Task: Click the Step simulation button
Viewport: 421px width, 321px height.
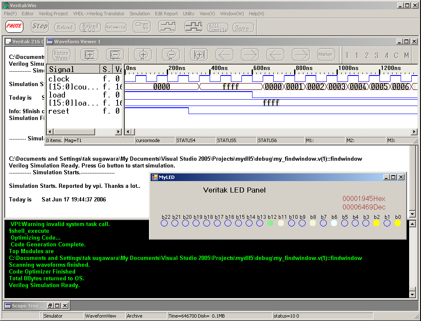Action: pos(40,26)
